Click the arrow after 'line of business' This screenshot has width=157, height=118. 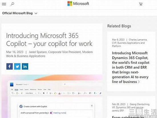click(x=139, y=82)
